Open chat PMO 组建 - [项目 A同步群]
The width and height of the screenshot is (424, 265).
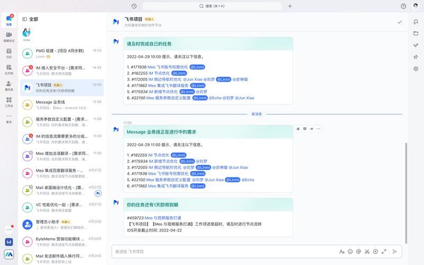tap(62, 54)
